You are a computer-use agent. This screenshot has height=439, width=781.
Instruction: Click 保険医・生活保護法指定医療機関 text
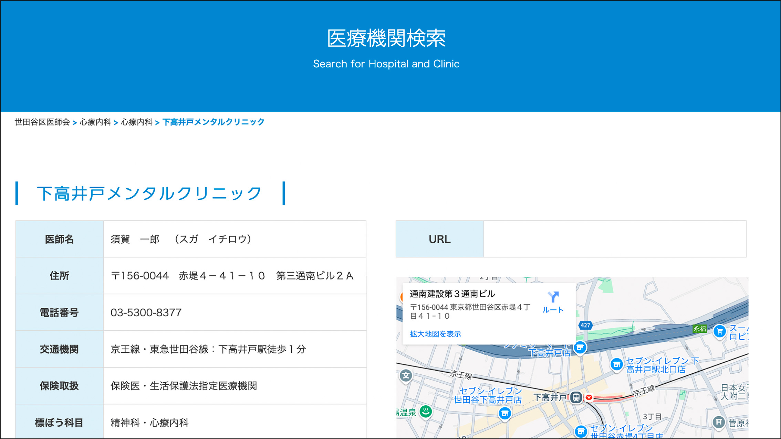click(184, 386)
